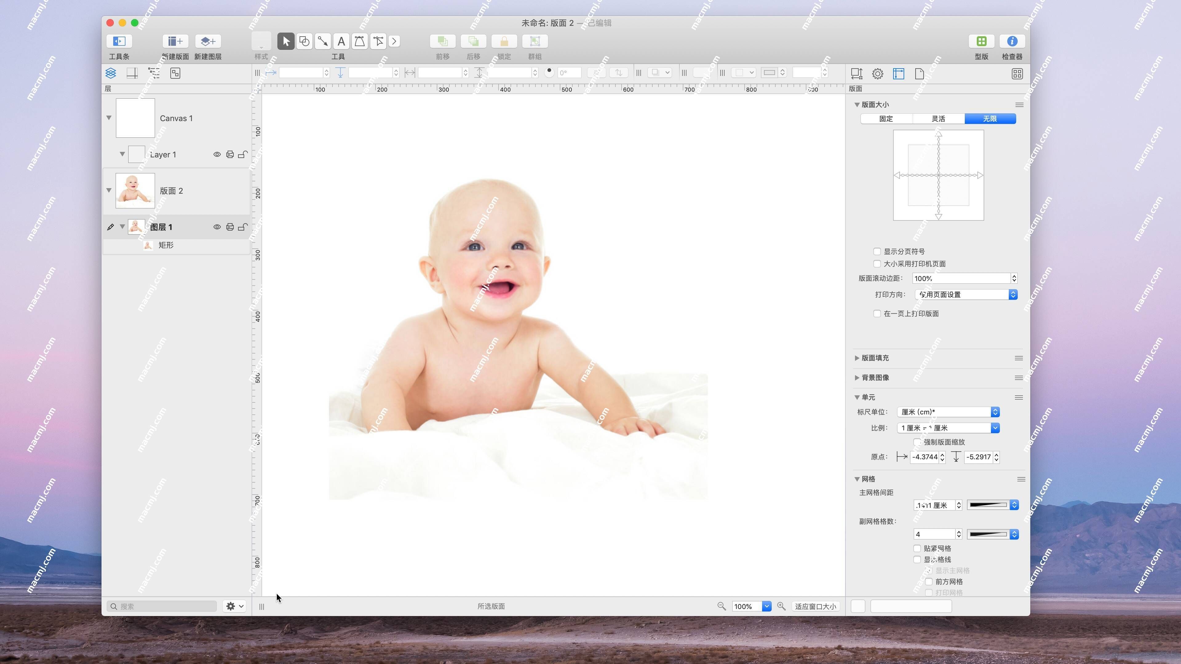The height and width of the screenshot is (664, 1181).
Task: Expand the 版面填充 section
Action: tap(857, 358)
